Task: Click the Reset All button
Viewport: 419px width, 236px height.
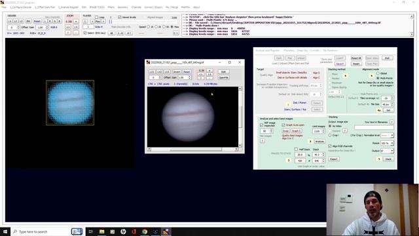Action: coord(356,58)
